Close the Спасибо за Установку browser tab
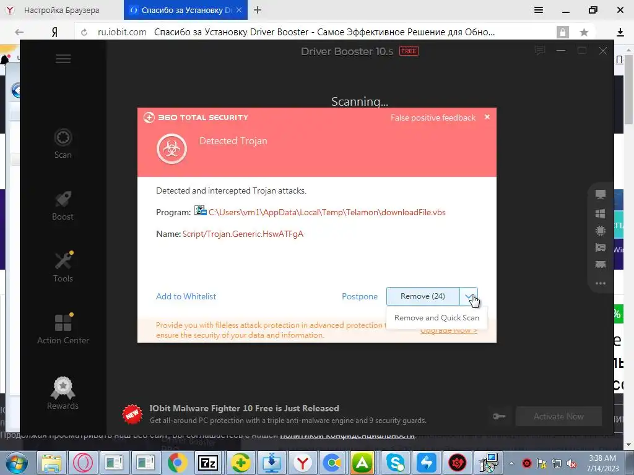 (x=239, y=10)
